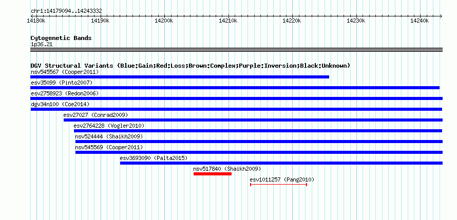Click blue gain bar under nsv545567
Viewport: 457px width, 220px height.
[180, 77]
